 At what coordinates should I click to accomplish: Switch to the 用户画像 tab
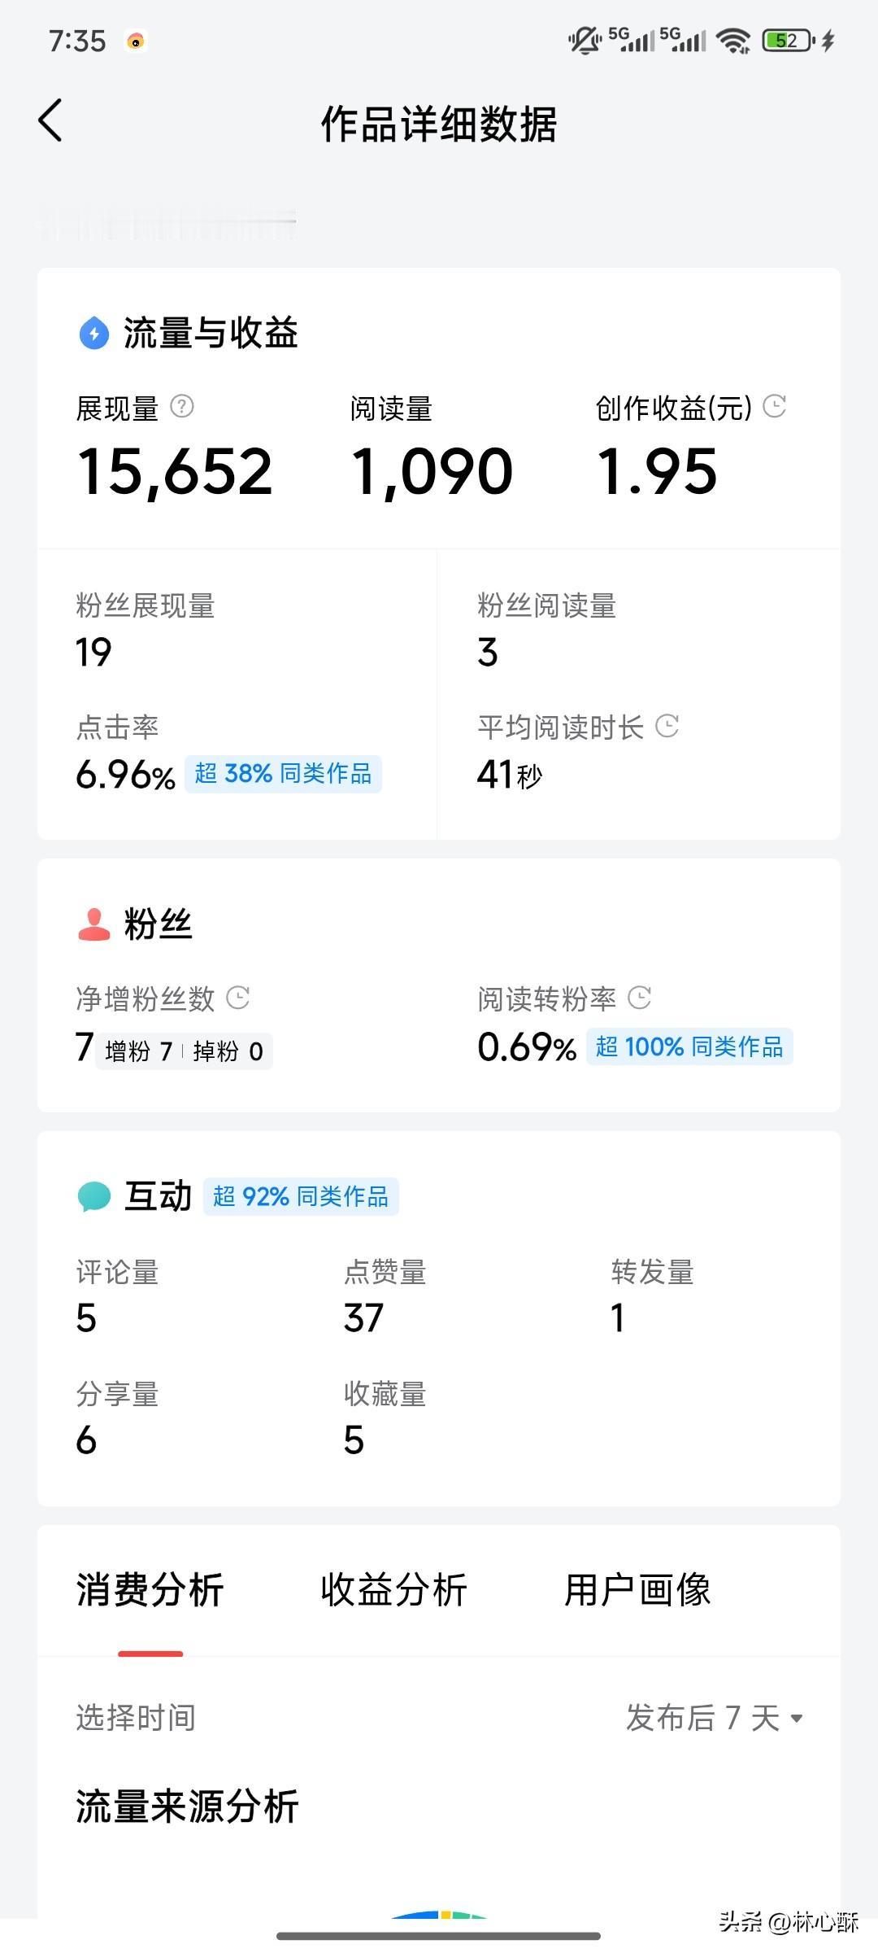pos(637,1590)
